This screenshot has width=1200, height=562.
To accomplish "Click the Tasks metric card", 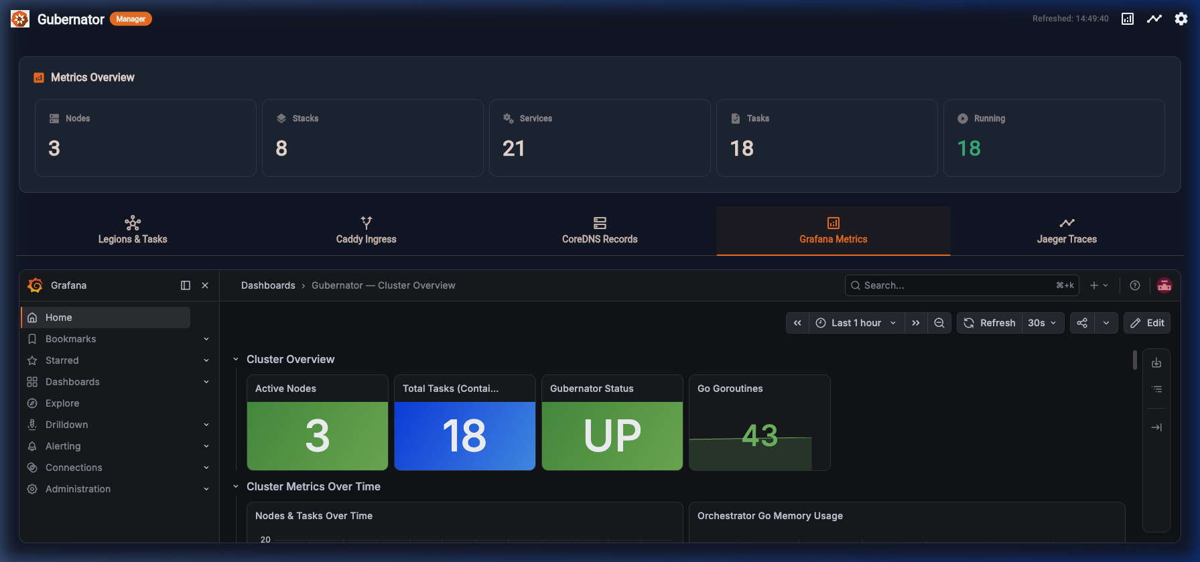I will 827,138.
